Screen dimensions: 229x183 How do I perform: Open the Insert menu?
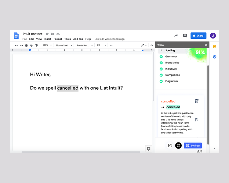click(48, 39)
